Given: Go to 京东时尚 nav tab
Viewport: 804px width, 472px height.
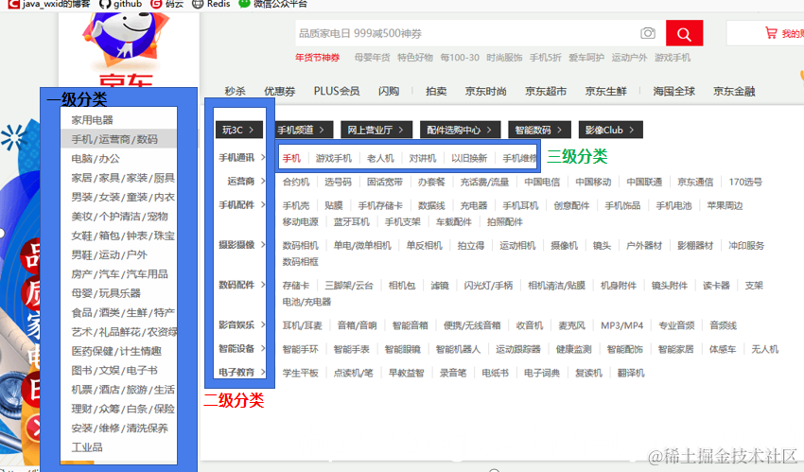Looking at the screenshot, I should pos(485,91).
